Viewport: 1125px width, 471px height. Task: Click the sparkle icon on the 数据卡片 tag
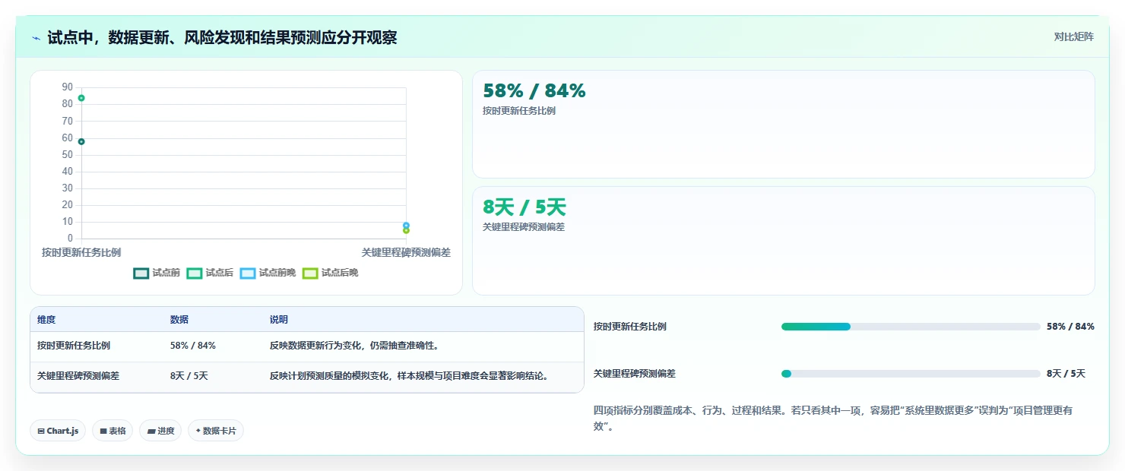tap(198, 431)
